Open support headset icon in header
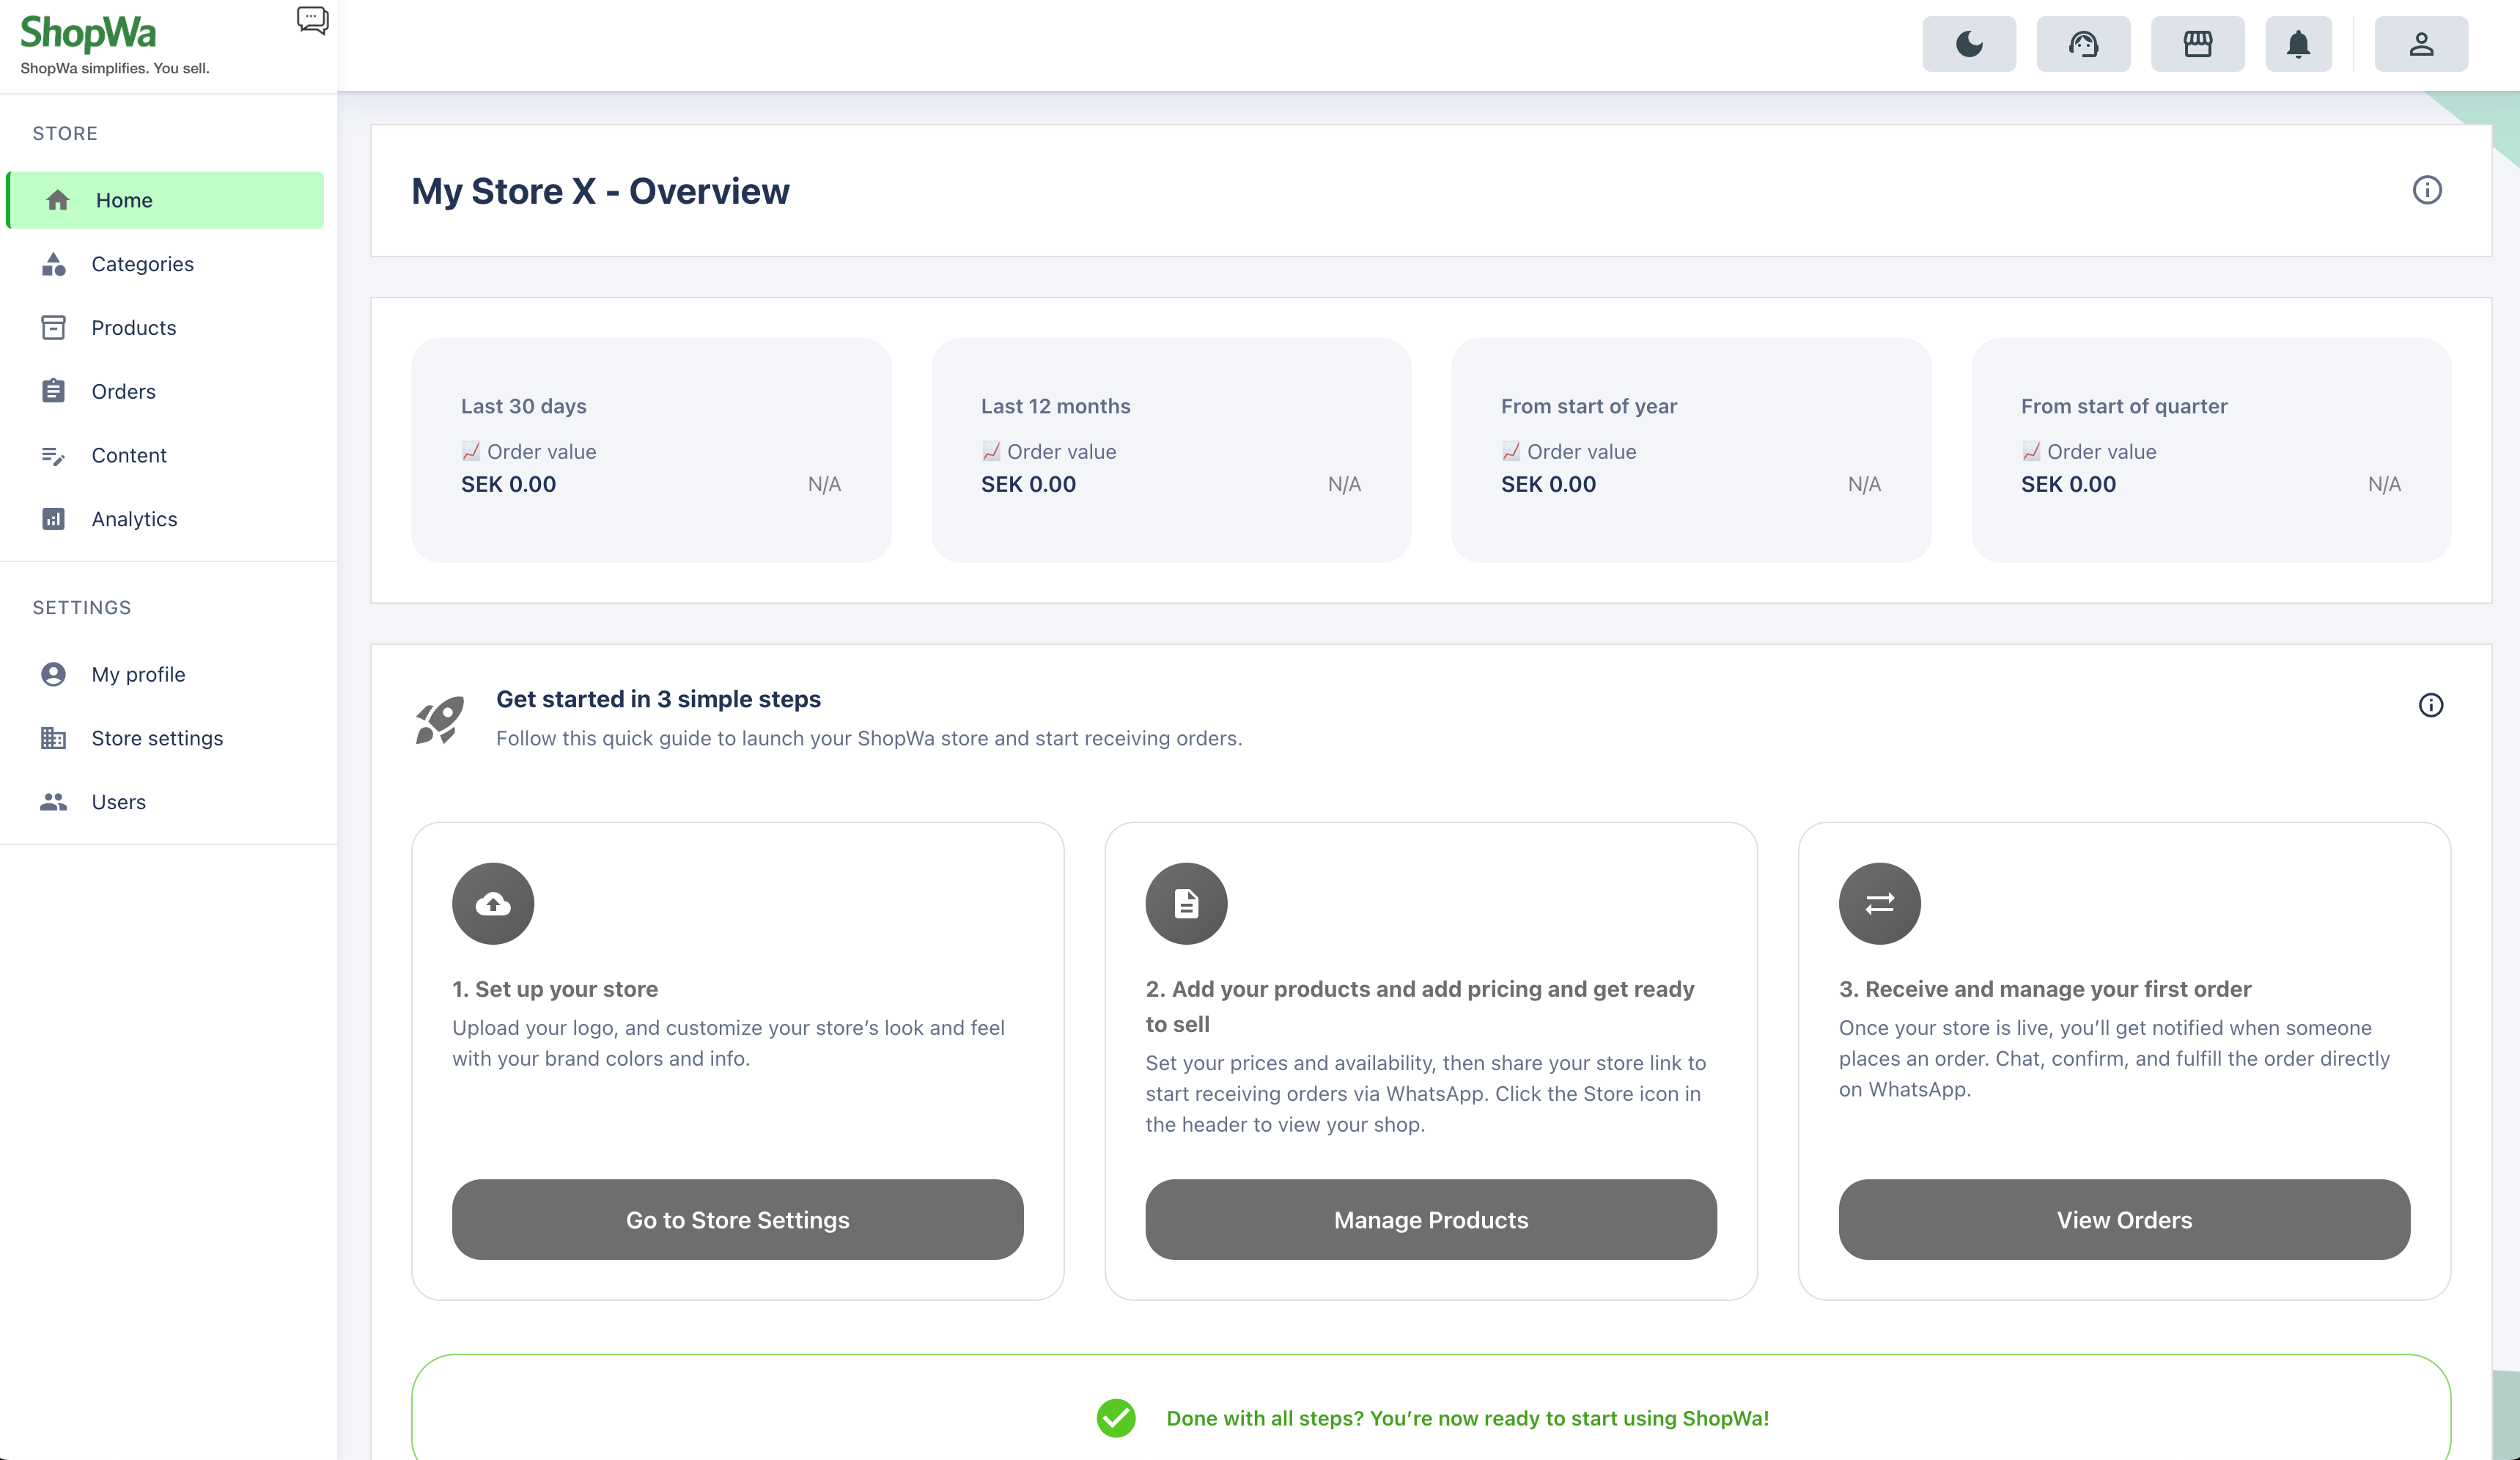Image resolution: width=2520 pixels, height=1460 pixels. 2083,44
